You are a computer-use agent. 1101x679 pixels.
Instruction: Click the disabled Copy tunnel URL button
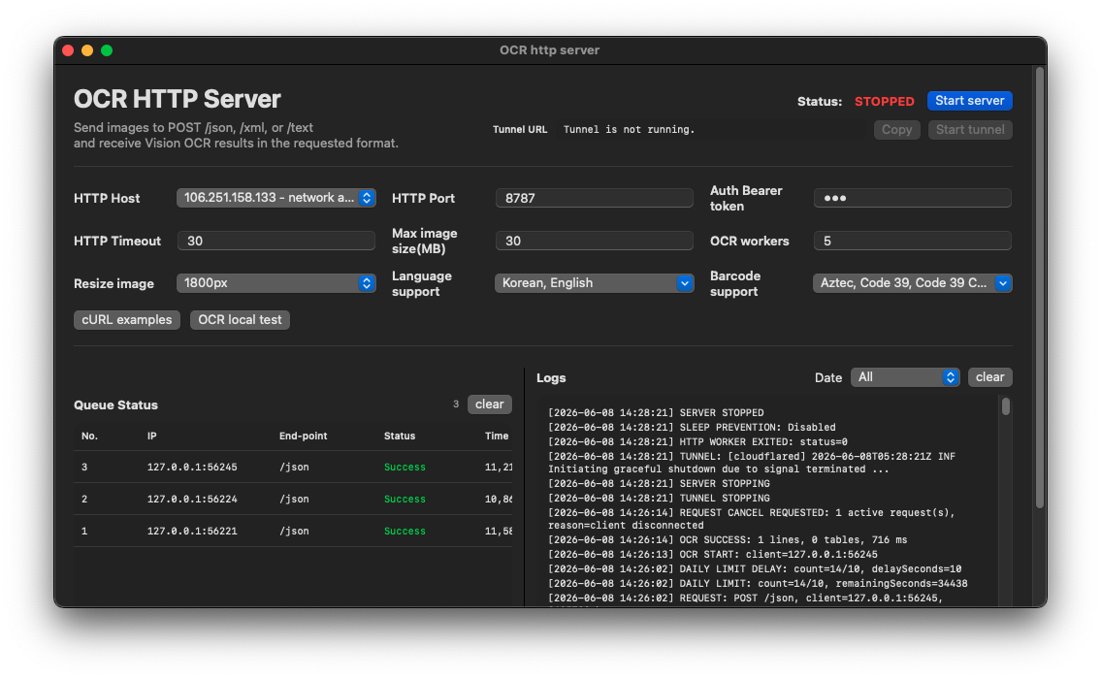point(896,129)
